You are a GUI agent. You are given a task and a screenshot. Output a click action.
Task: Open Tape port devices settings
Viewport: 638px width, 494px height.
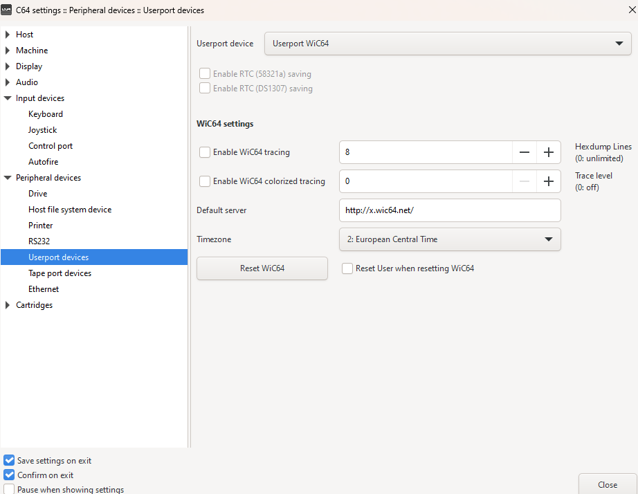[x=60, y=273]
